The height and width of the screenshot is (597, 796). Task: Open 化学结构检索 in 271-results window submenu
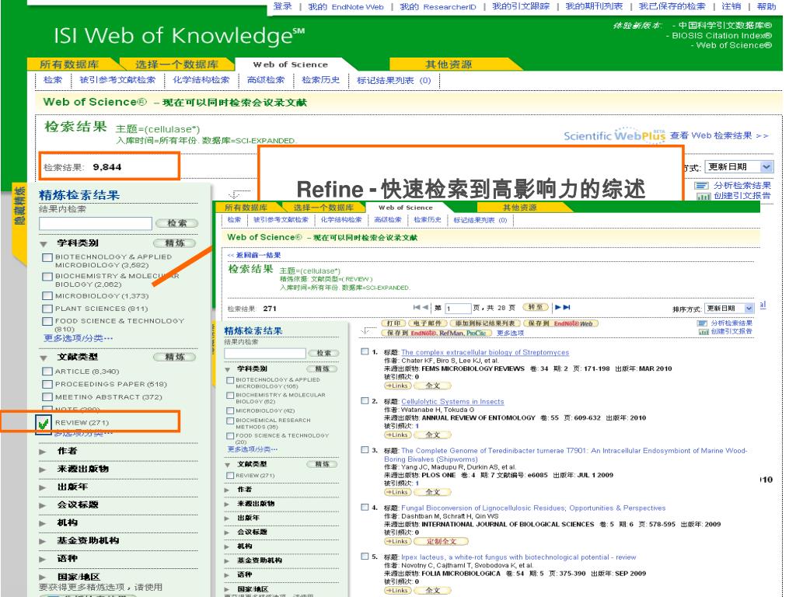tap(341, 220)
